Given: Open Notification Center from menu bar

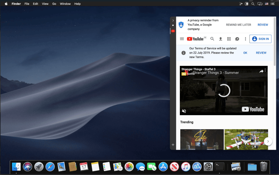Looking at the screenshot, I should point(272,4).
